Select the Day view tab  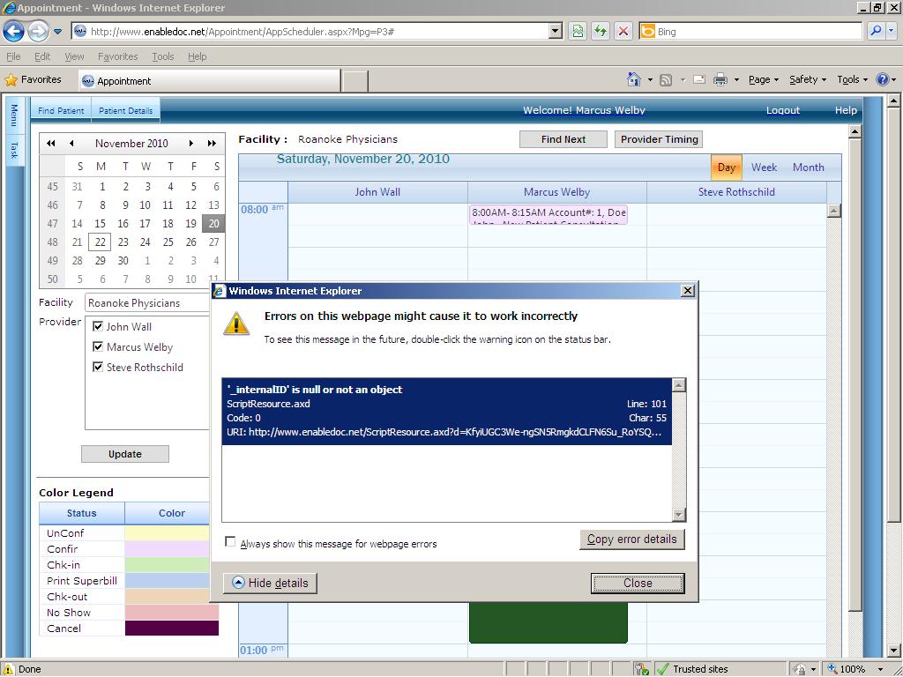point(727,167)
